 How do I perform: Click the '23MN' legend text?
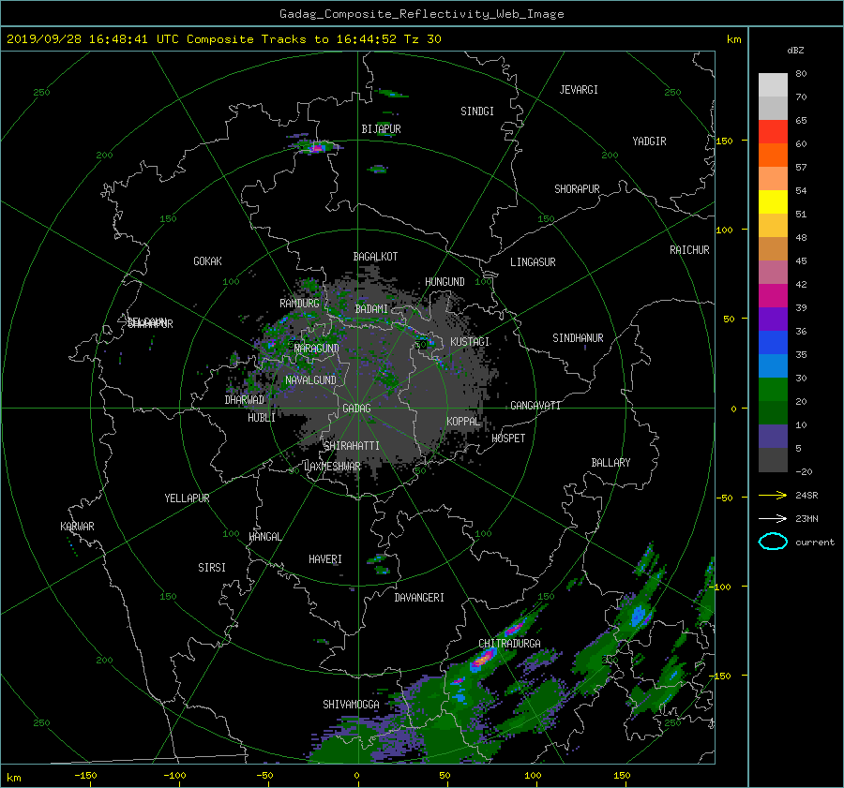[806, 519]
